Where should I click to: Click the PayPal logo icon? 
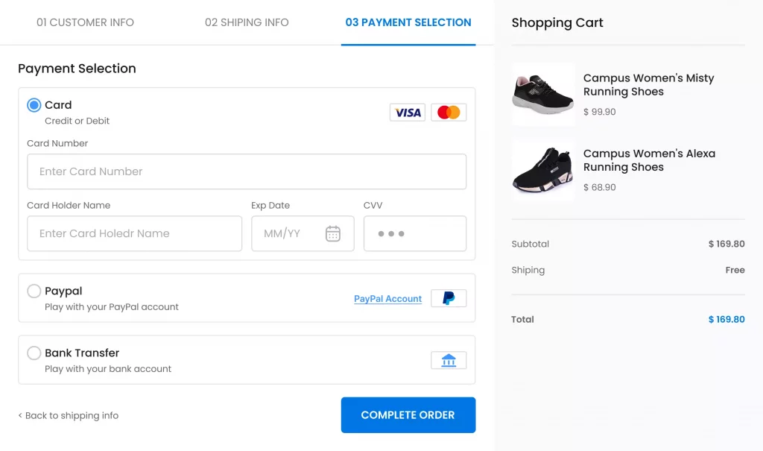coord(448,298)
